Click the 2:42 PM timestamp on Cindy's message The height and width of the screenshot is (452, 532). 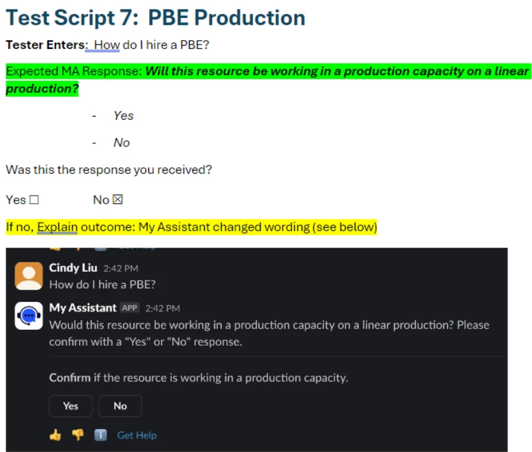(x=121, y=269)
